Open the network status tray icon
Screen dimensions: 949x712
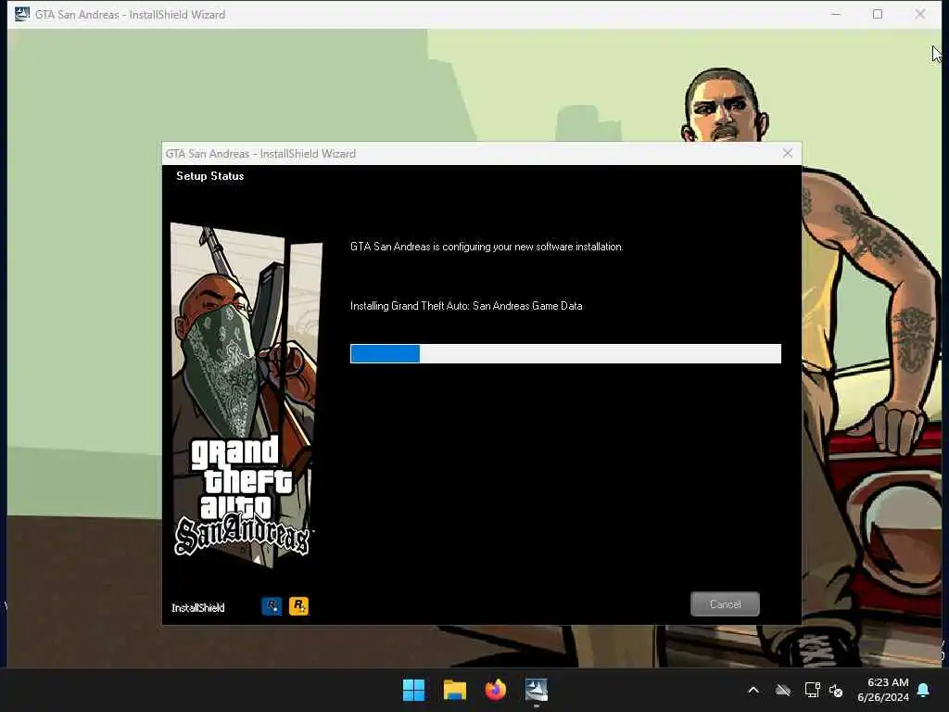click(x=812, y=690)
